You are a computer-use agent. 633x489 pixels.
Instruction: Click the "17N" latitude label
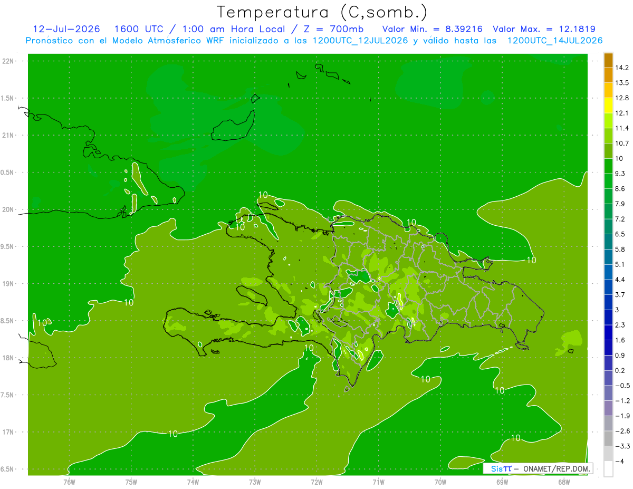(8, 433)
